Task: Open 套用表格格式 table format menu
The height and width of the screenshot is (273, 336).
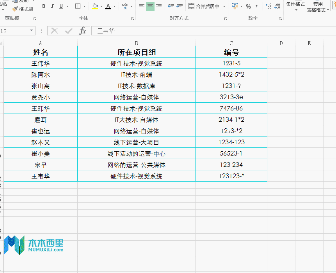Action: [318, 6]
